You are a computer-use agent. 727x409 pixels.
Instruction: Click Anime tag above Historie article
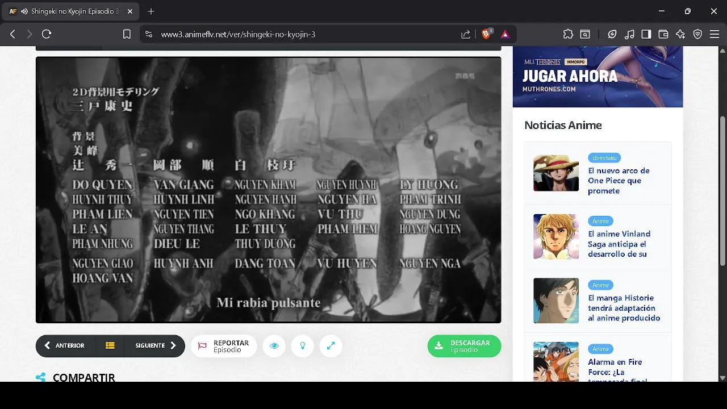600,285
